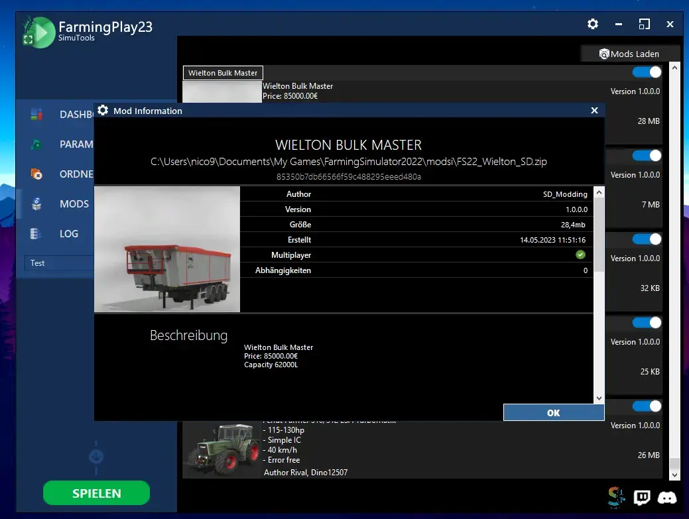Click the Ordner folder sidebar icon

tap(36, 174)
